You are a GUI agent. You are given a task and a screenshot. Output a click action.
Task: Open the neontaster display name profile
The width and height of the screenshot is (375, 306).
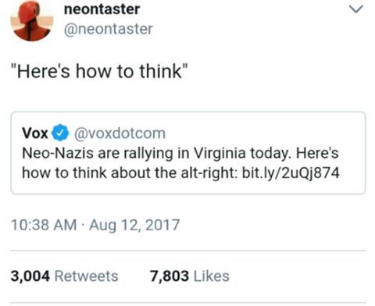pyautogui.click(x=102, y=9)
